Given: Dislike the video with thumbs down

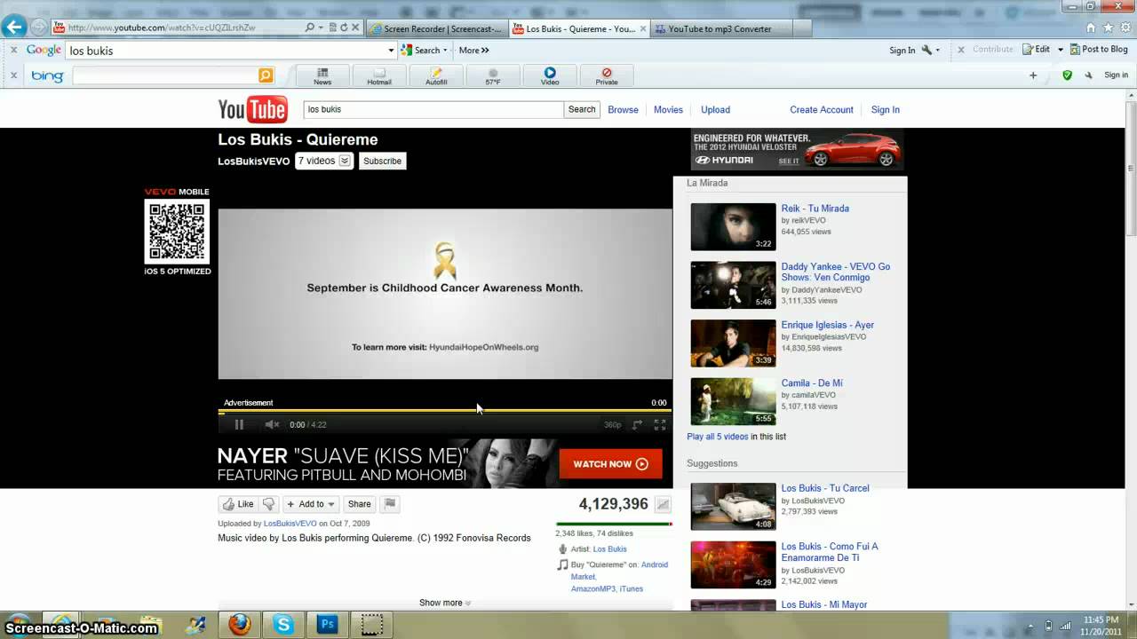Looking at the screenshot, I should click(x=268, y=504).
